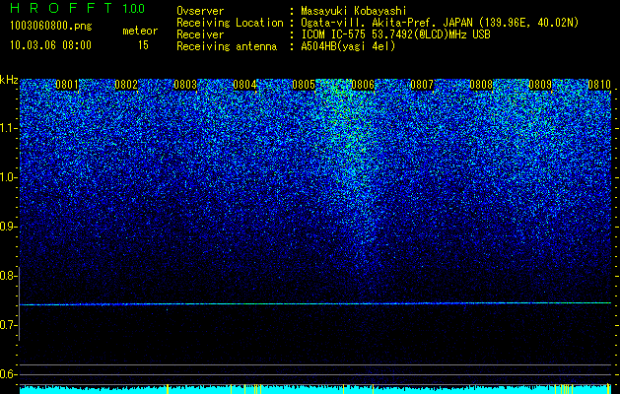Image resolution: width=620 pixels, height=394 pixels.
Task: Click the HROFFT program title
Action: pyautogui.click(x=61, y=8)
